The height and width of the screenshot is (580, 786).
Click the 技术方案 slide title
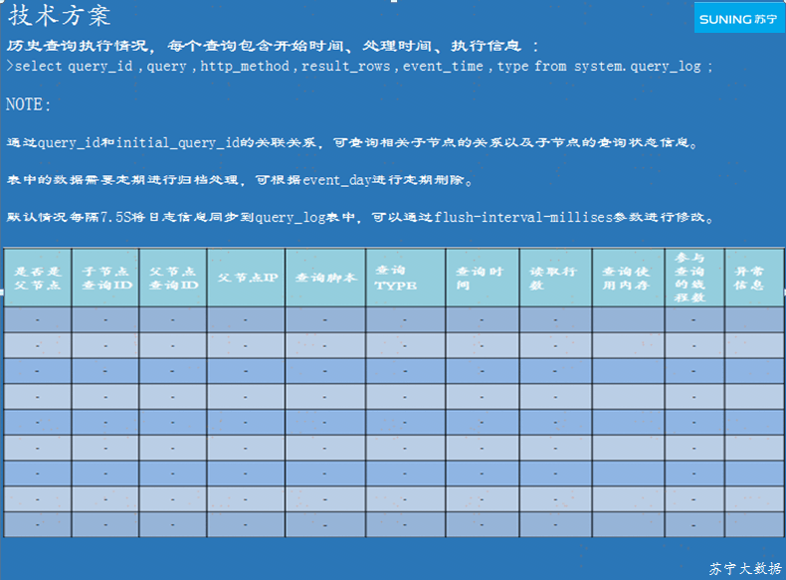tap(60, 16)
